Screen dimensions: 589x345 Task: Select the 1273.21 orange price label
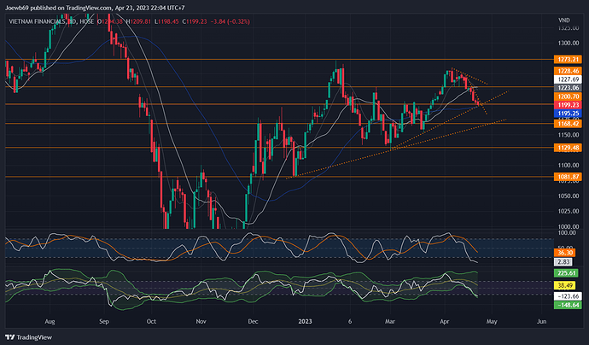tap(568, 60)
